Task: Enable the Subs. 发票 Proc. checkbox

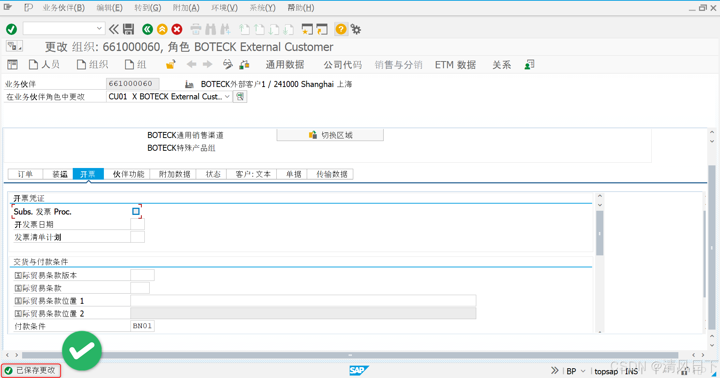Action: point(136,211)
